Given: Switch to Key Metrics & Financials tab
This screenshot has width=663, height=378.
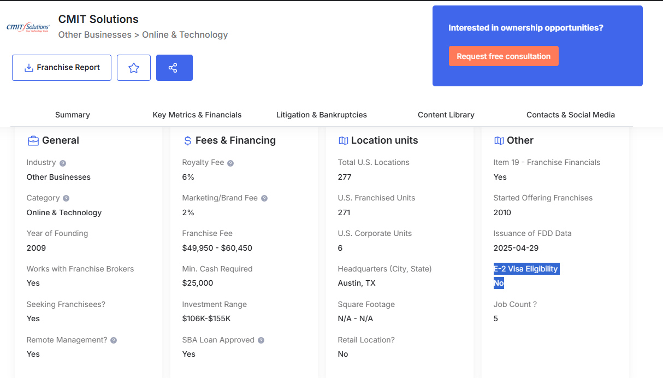Looking at the screenshot, I should (197, 115).
